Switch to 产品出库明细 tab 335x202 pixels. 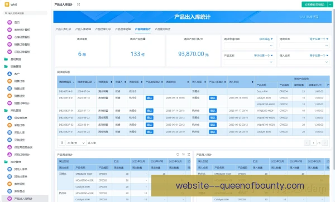pyautogui.click(x=123, y=29)
